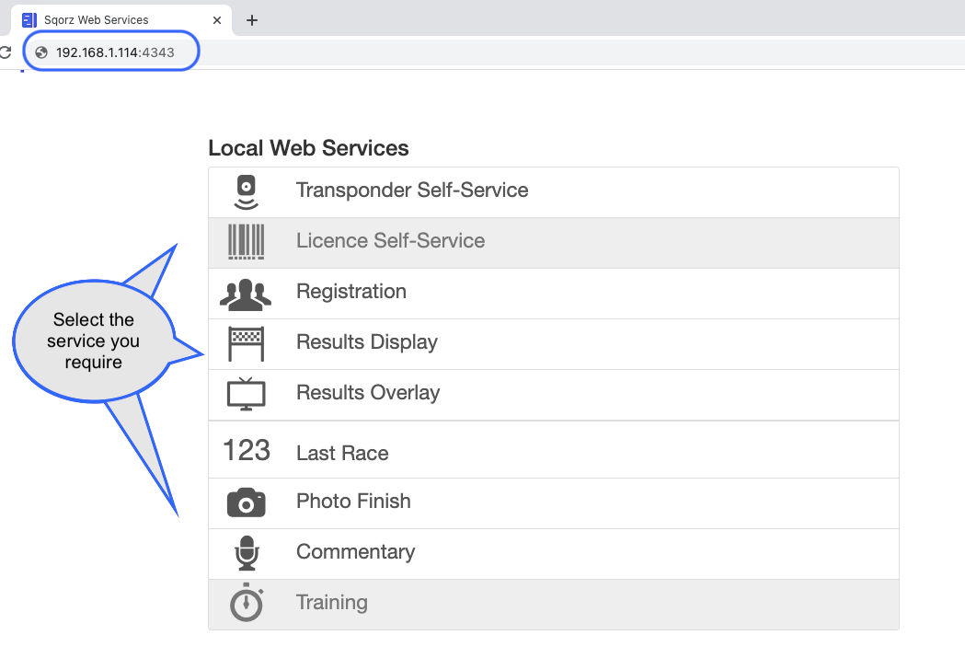This screenshot has width=965, height=658.
Task: Click the Results Display finish banner icon
Action: pyautogui.click(x=247, y=343)
